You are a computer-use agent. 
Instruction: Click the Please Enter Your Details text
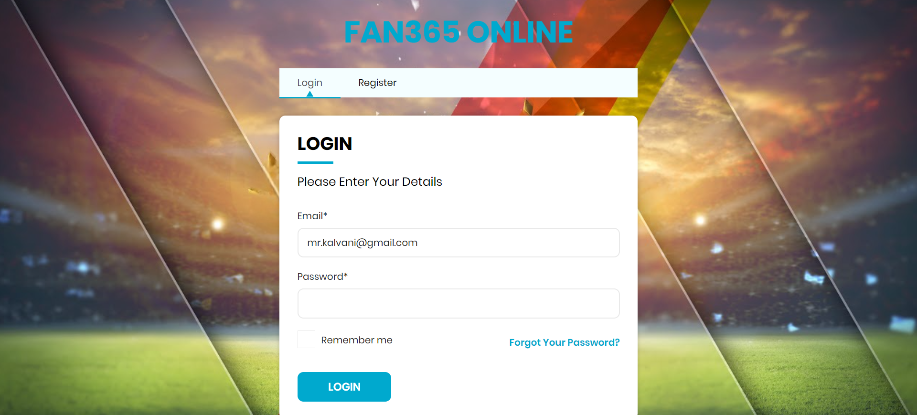point(370,182)
